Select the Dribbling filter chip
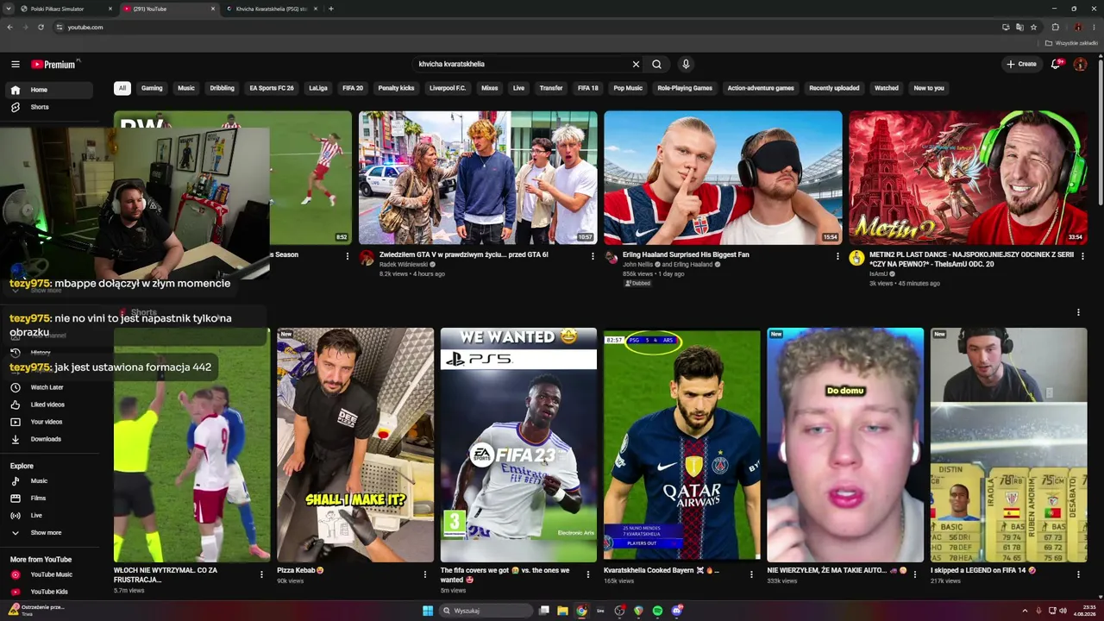Image resolution: width=1104 pixels, height=621 pixels. (x=222, y=88)
